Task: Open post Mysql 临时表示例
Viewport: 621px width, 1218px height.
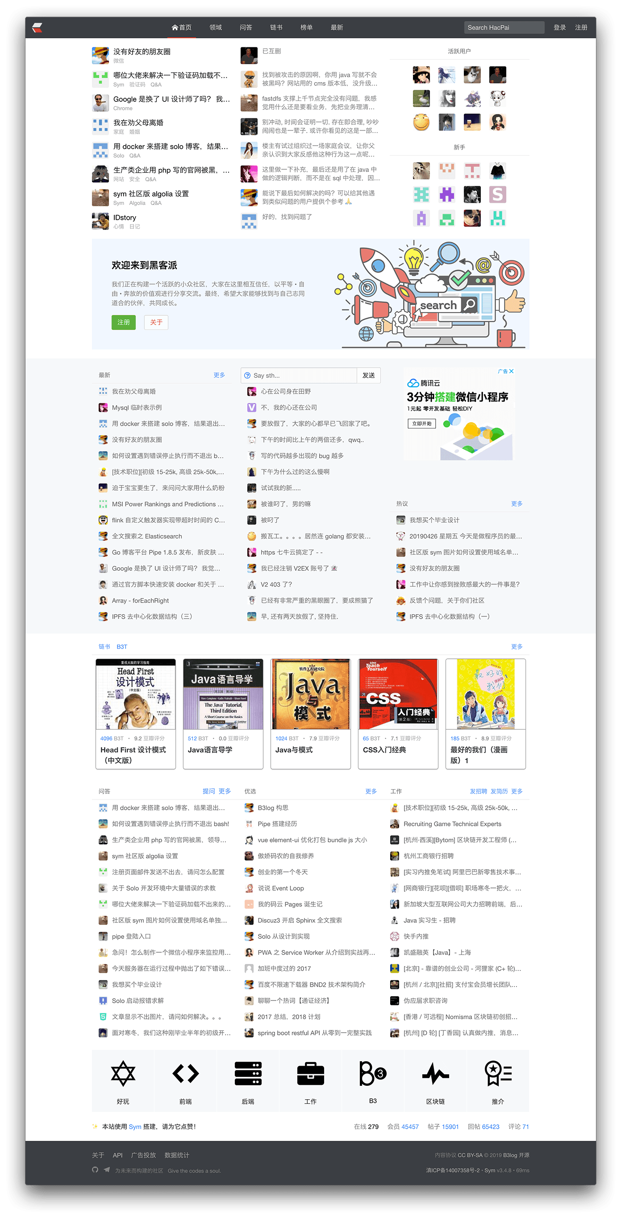Action: point(137,408)
